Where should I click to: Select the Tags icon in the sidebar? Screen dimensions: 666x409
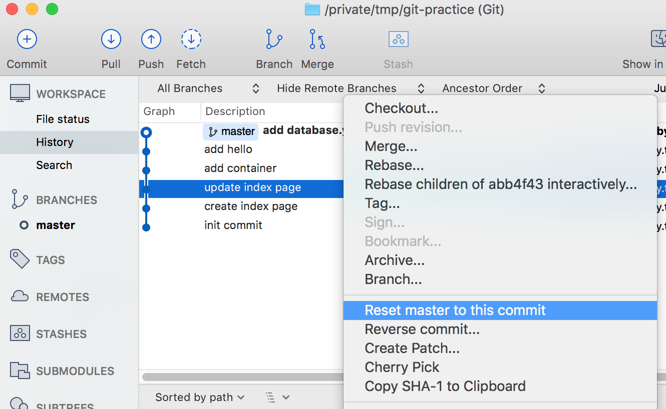[19, 259]
